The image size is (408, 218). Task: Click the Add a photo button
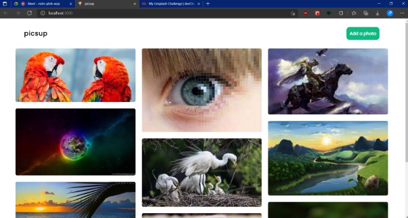pyautogui.click(x=363, y=34)
